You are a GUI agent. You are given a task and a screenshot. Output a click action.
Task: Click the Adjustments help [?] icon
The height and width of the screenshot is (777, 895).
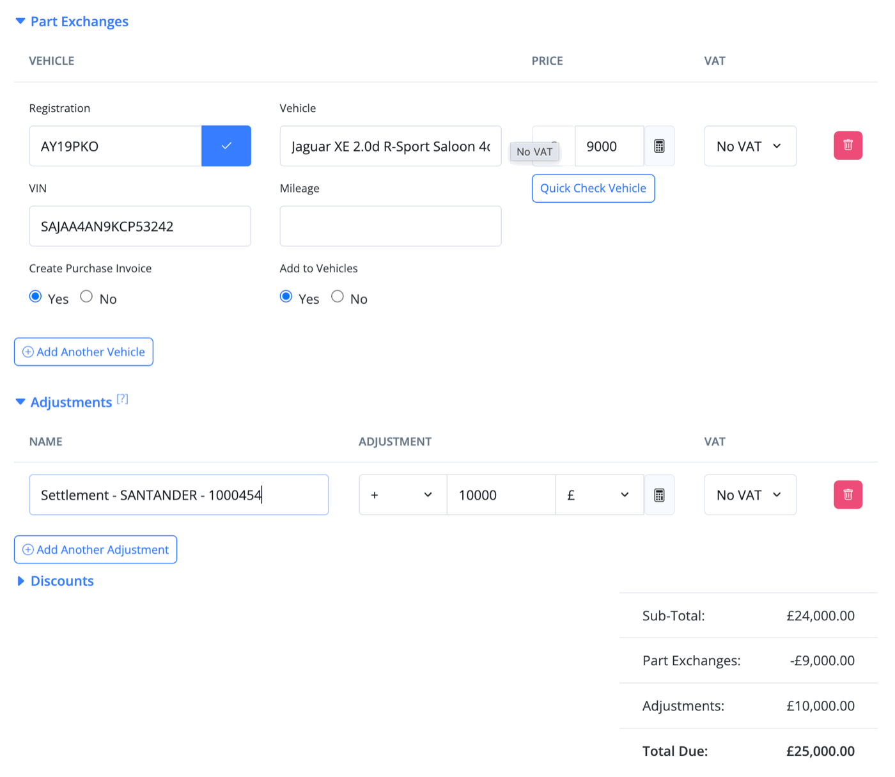pyautogui.click(x=123, y=399)
